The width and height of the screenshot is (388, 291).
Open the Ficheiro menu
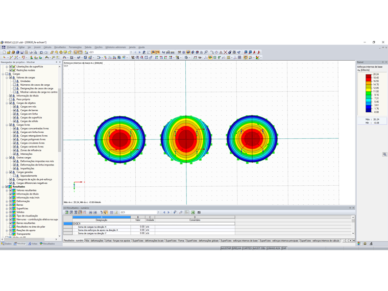[11, 47]
